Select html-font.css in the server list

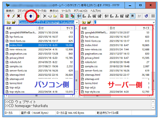[x=115, y=41]
